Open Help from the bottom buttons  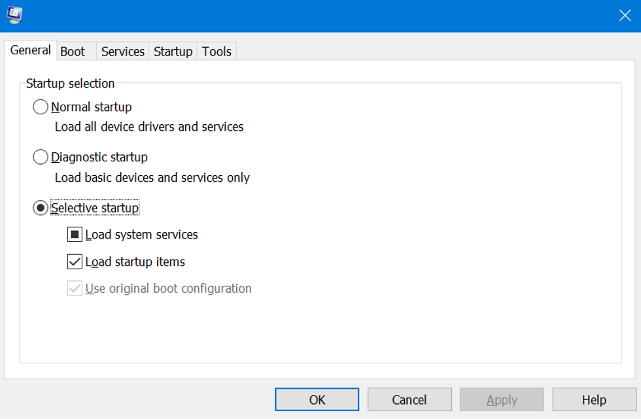click(594, 399)
